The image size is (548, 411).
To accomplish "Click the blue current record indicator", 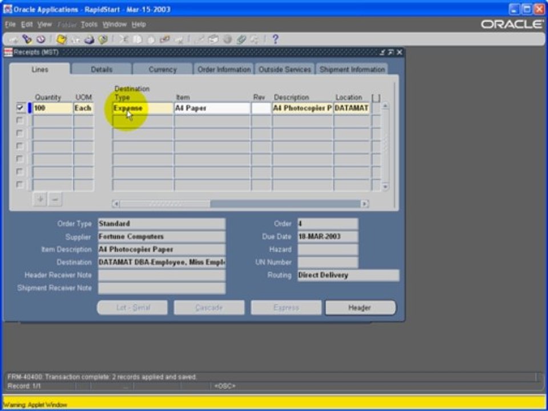I will [x=30, y=108].
